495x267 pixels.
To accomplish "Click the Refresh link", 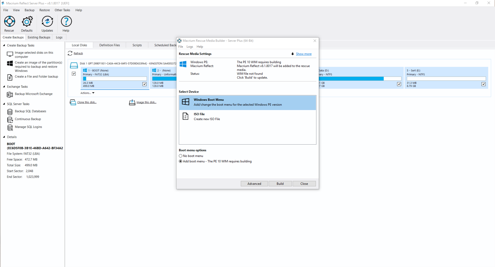I will point(78,53).
